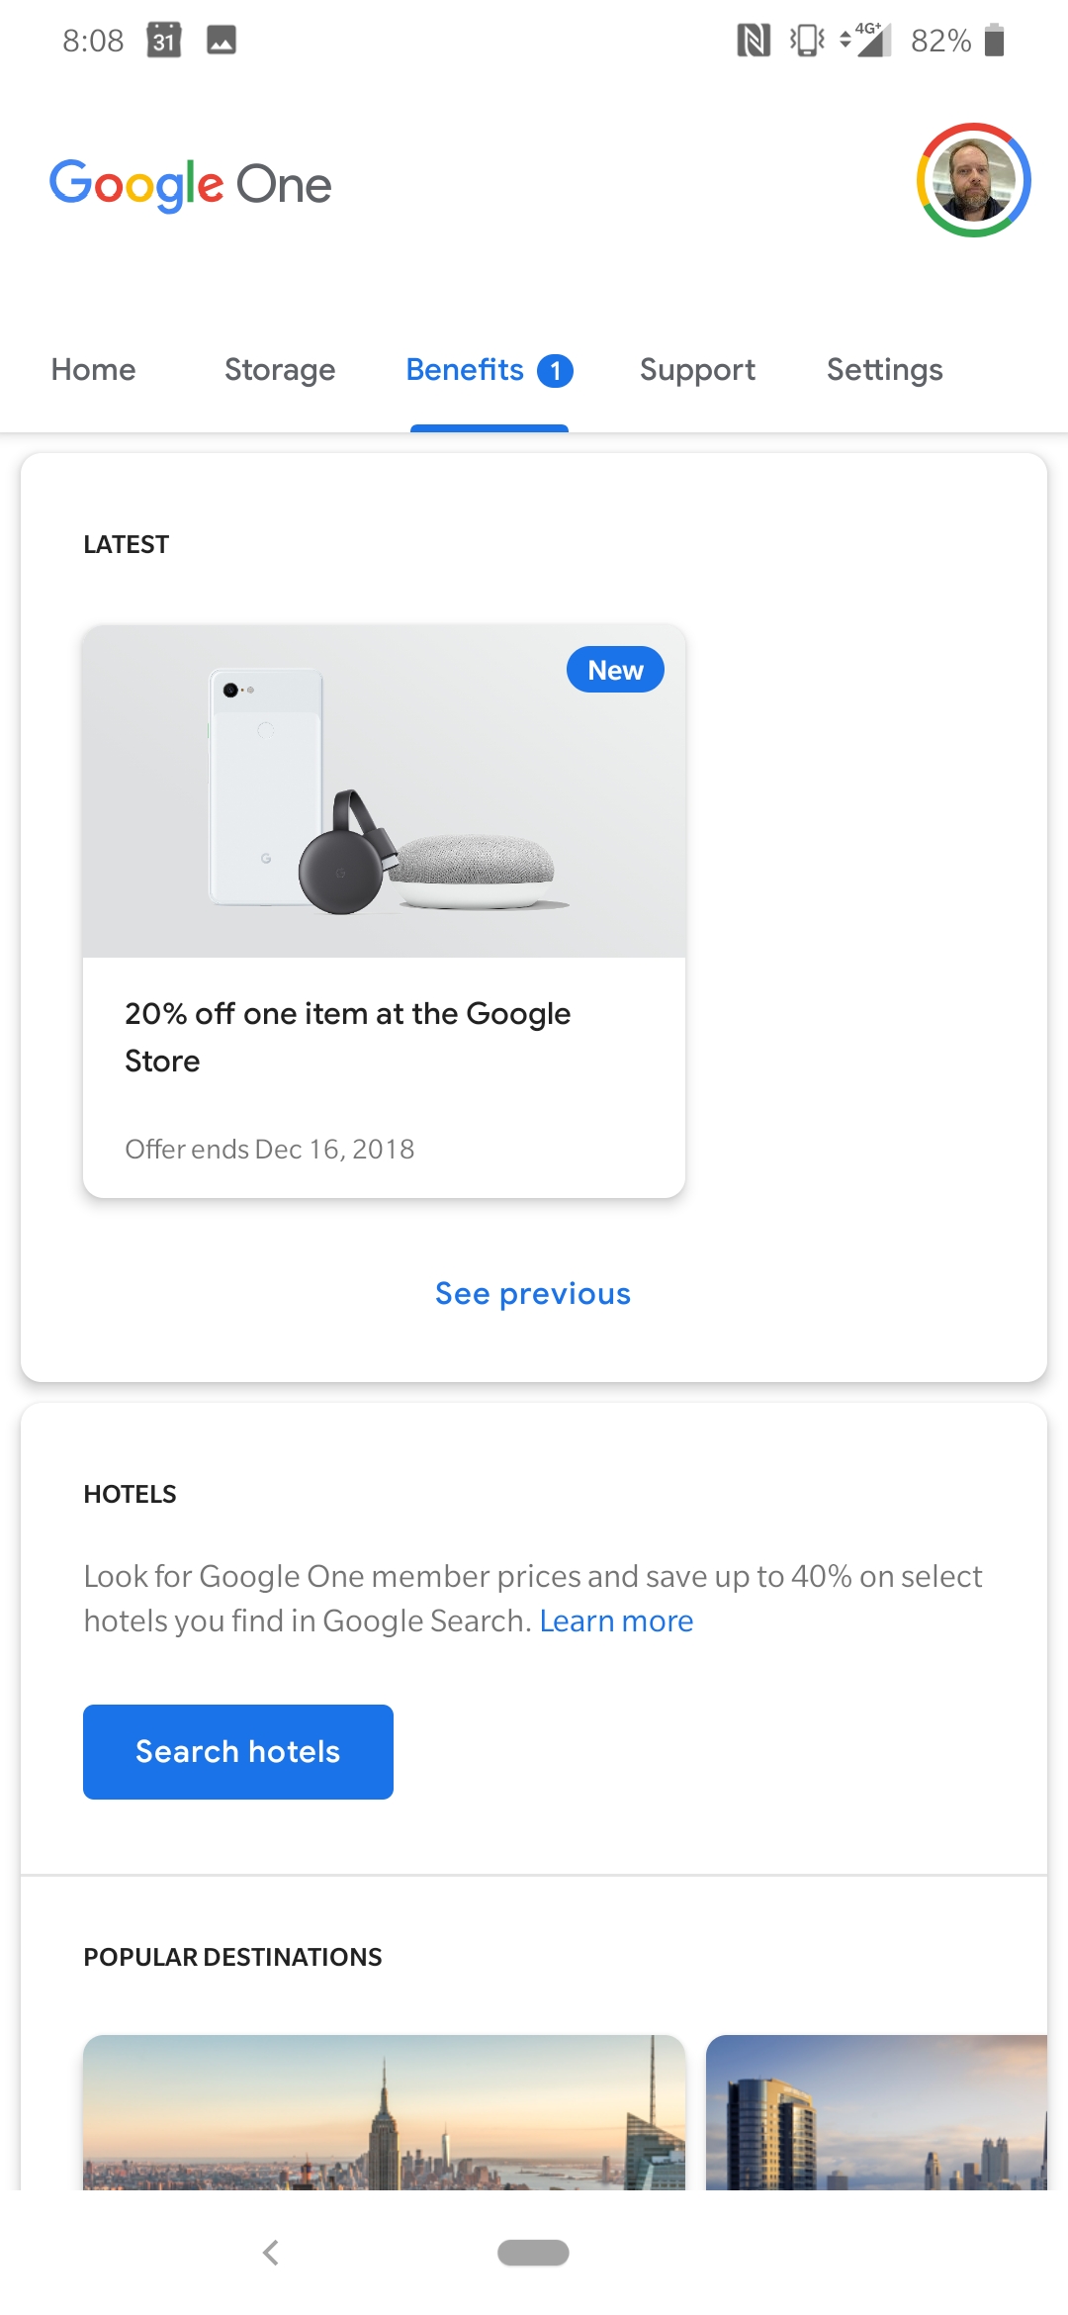Tap the image notification icon

click(222, 41)
